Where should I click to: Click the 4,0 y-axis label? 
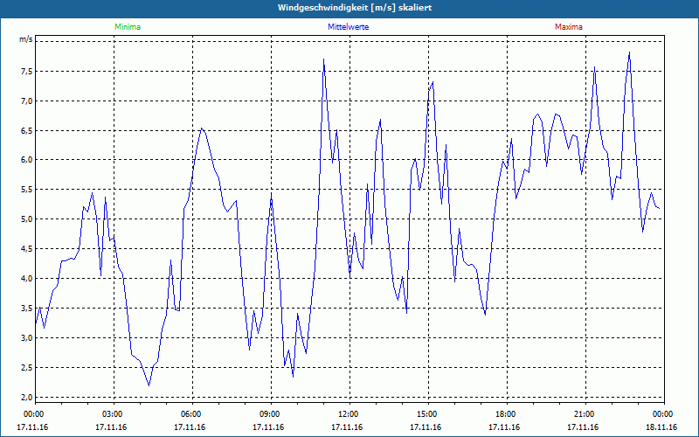coord(26,278)
